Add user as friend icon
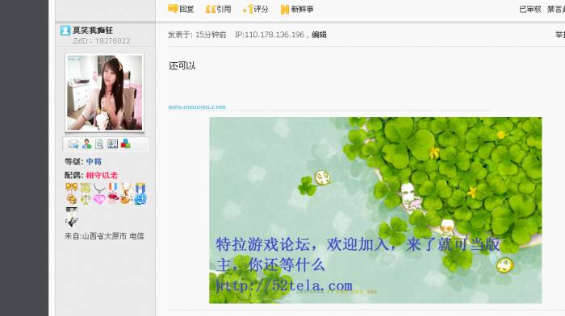Image resolution: width=565 pixels, height=316 pixels. click(x=86, y=144)
